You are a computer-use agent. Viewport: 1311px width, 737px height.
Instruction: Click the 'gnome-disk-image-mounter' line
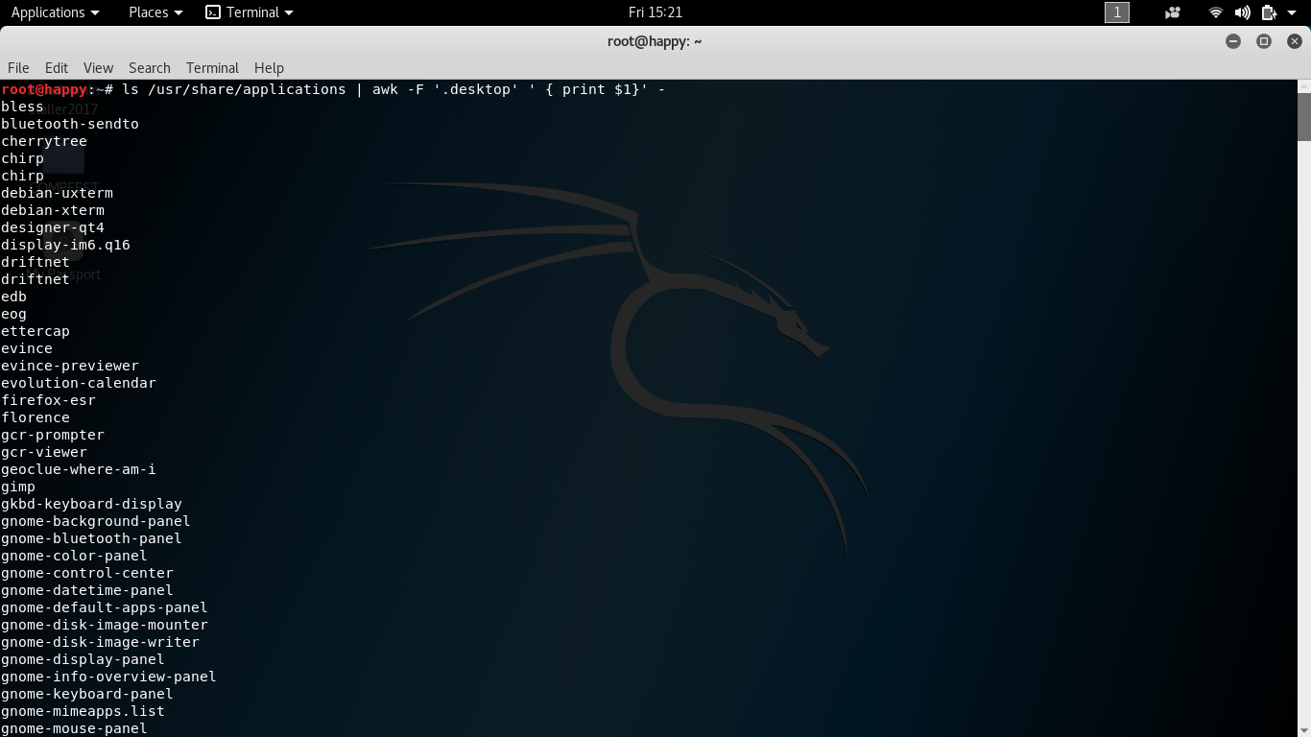pos(105,625)
